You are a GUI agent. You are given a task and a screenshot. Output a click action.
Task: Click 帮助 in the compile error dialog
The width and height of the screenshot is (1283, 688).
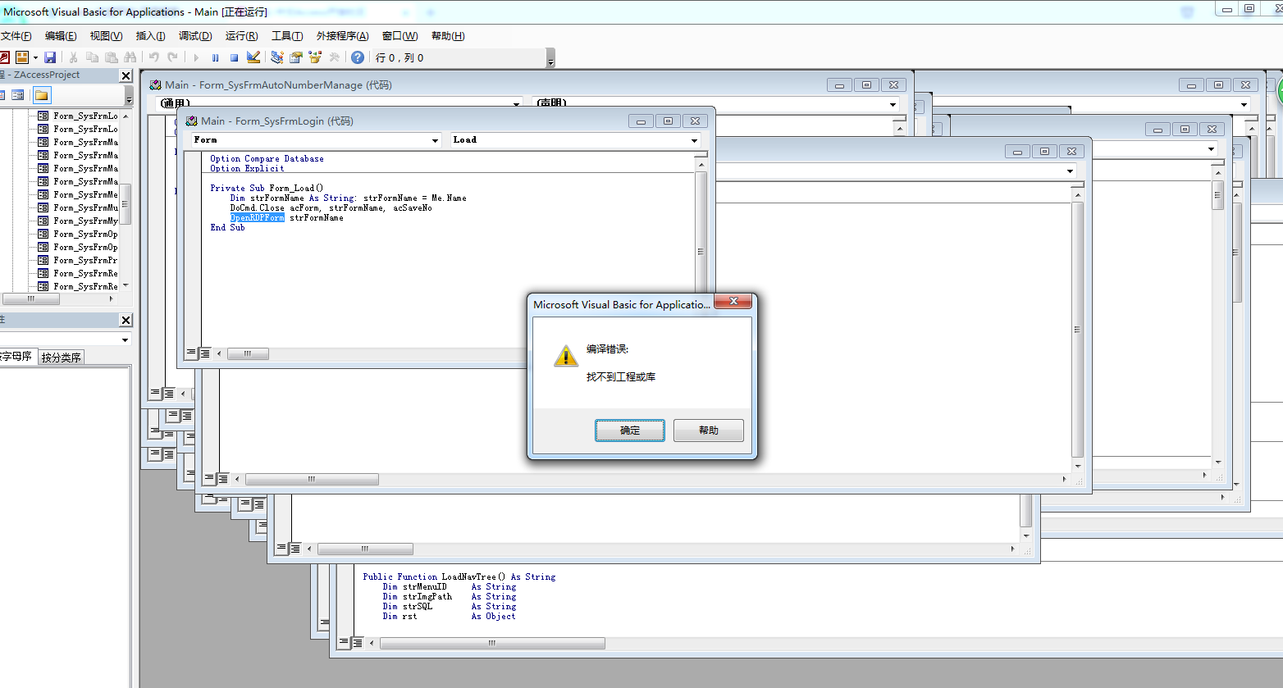click(x=709, y=431)
